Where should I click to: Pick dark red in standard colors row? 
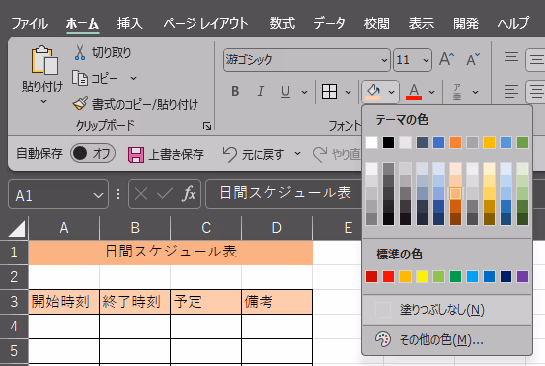(371, 277)
